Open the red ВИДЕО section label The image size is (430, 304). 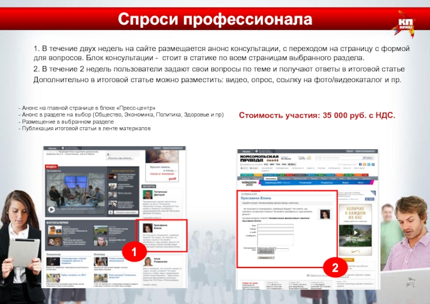tap(51, 167)
